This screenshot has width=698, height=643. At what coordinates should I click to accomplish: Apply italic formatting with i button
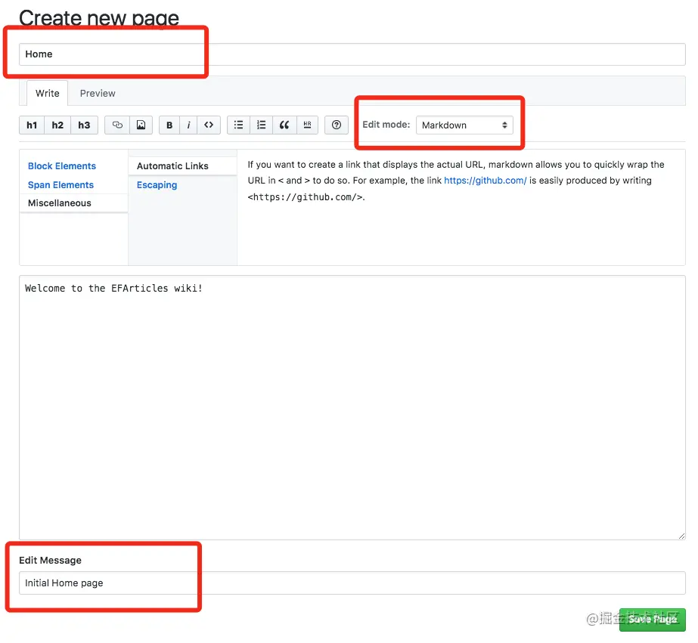[x=189, y=125]
